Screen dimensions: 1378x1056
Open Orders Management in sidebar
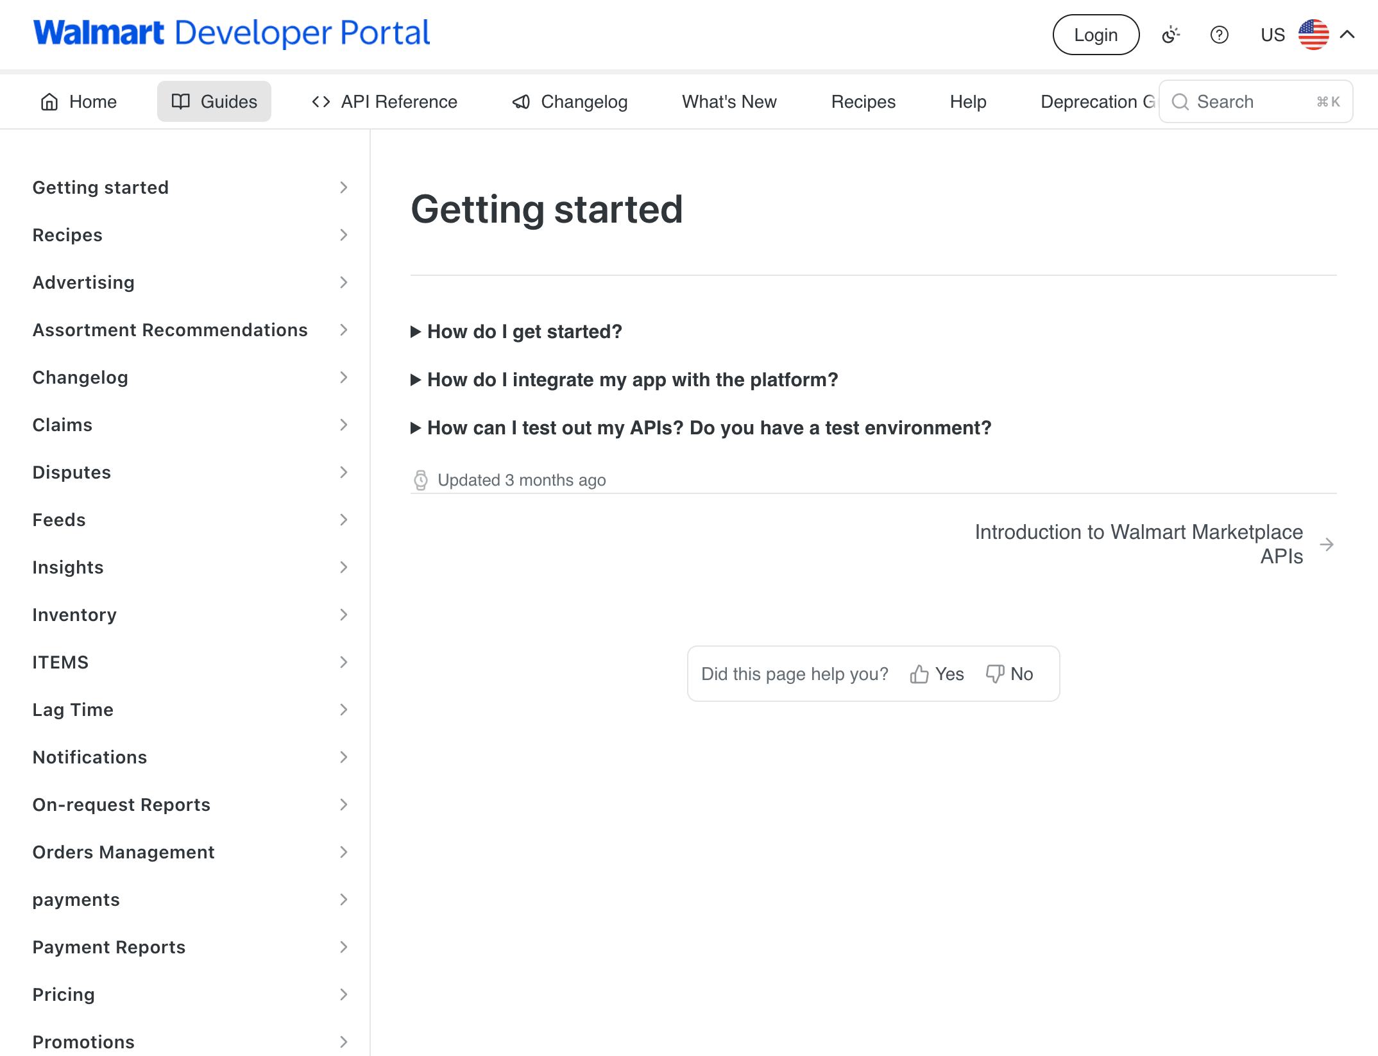pyautogui.click(x=123, y=852)
